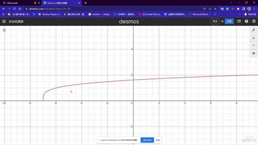This screenshot has height=145, width=258.
Task: Open the browser Extensions puzzle icon
Action: tap(238, 8)
